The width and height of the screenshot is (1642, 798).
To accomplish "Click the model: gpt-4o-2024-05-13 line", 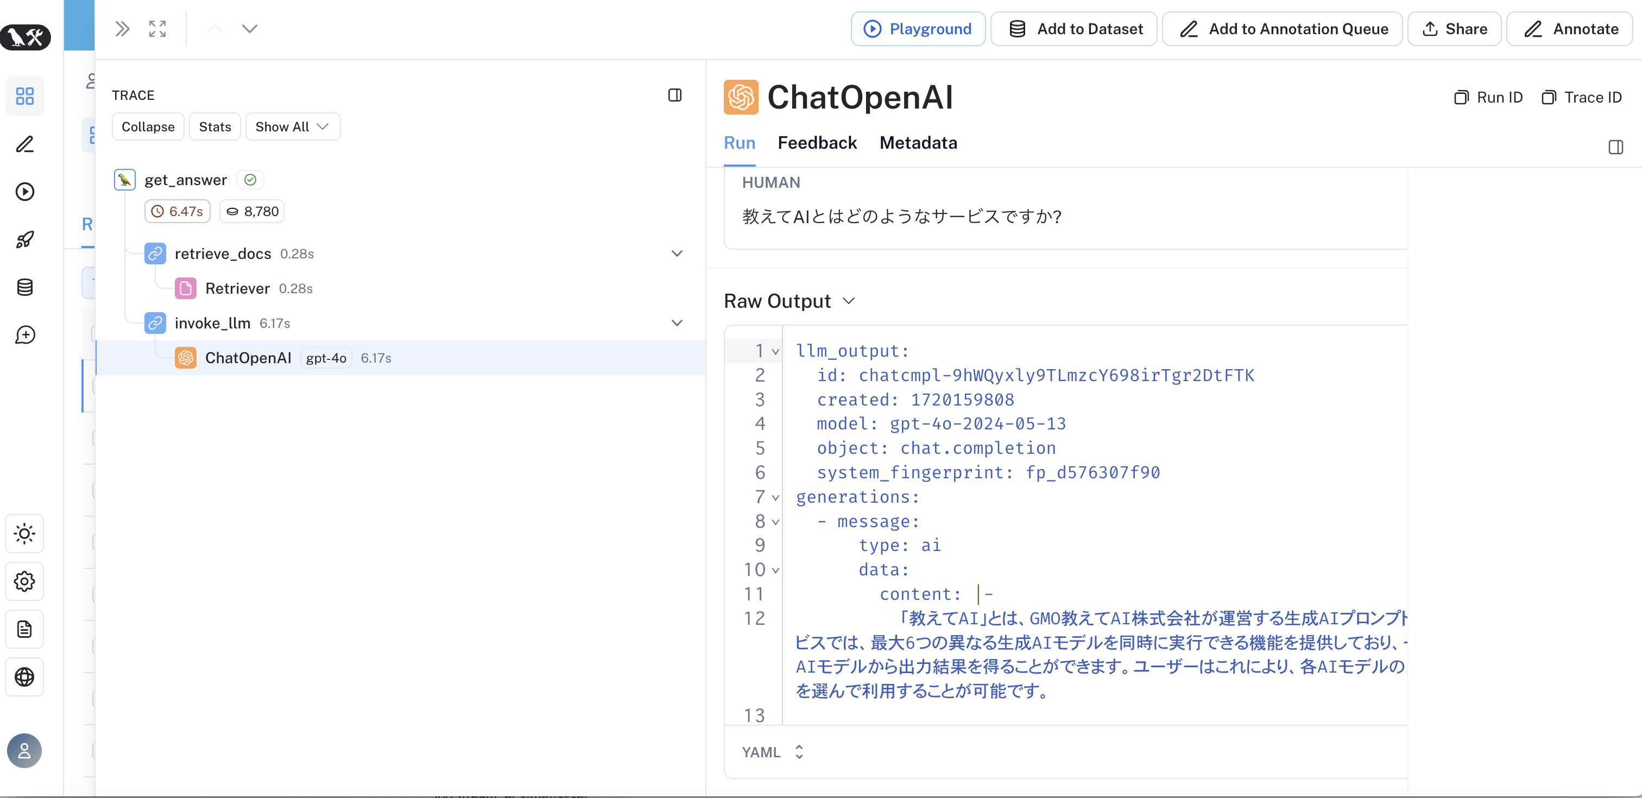I will pyautogui.click(x=942, y=424).
